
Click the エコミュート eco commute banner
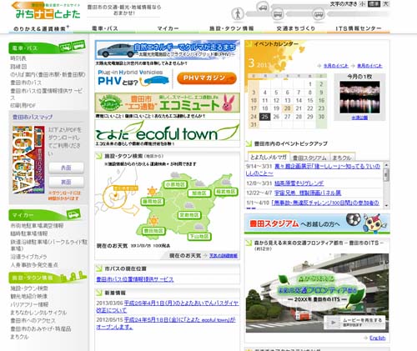click(x=168, y=103)
